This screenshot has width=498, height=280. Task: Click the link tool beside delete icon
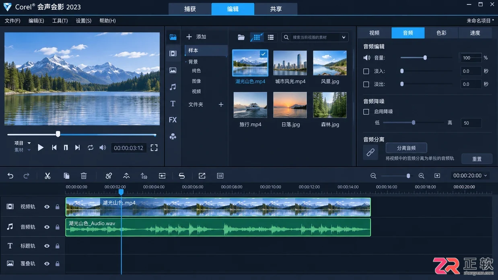109,176
